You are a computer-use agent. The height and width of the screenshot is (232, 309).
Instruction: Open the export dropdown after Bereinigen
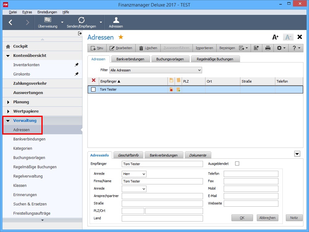(243, 48)
